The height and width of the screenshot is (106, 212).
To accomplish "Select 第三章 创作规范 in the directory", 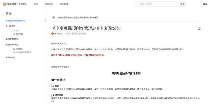I will tap(12, 45).
